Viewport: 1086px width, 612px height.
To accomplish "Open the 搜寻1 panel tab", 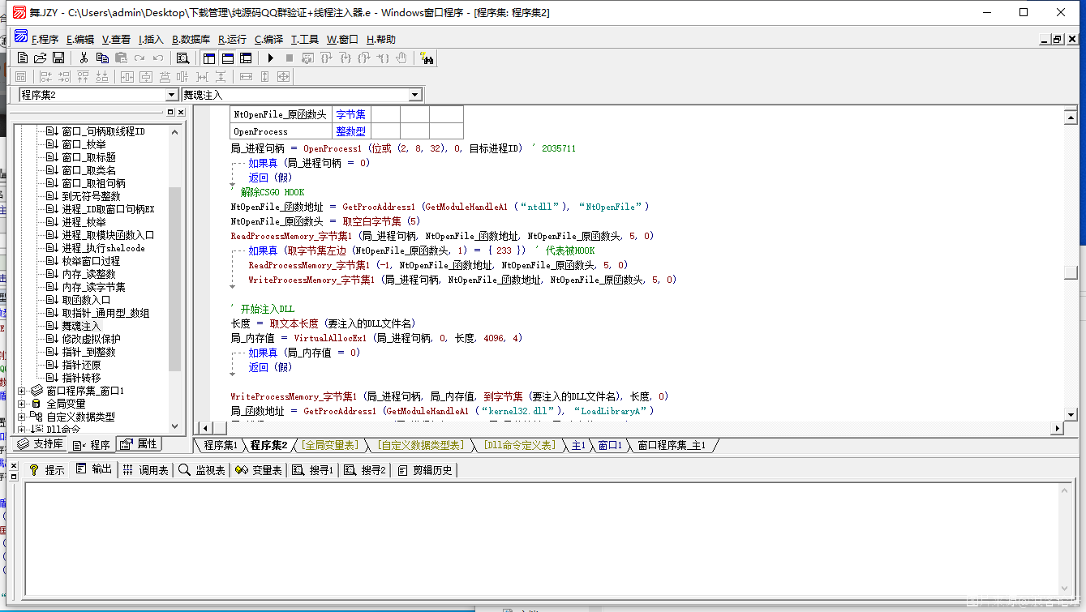I will pyautogui.click(x=313, y=469).
